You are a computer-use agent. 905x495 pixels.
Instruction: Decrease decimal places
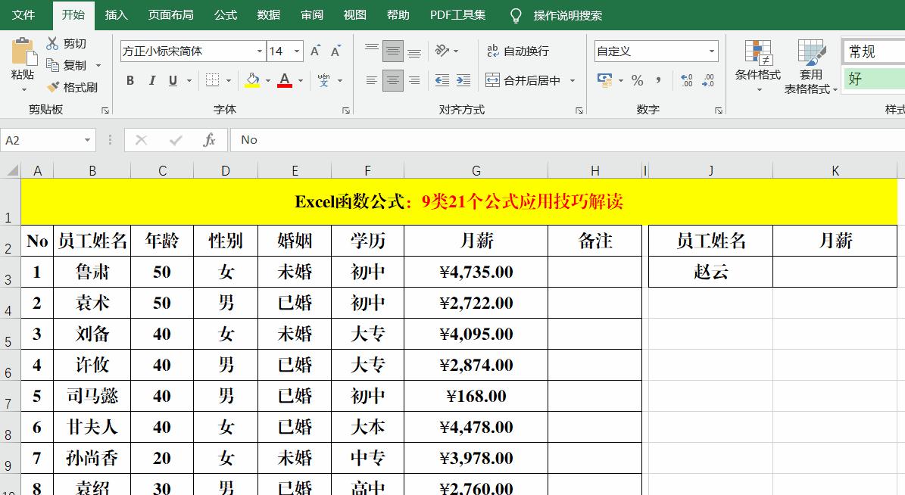tap(708, 80)
